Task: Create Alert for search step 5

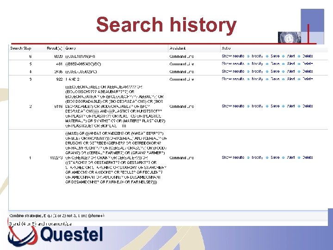Action: click(291, 64)
